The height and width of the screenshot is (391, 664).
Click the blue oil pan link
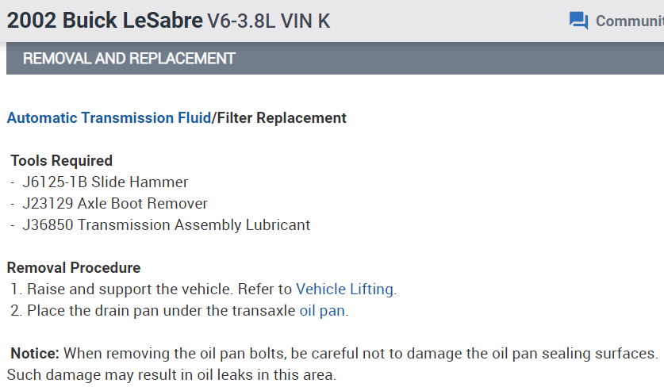click(322, 310)
